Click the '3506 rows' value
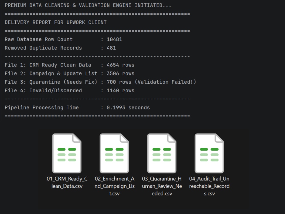Image resolution: width=285 pixels, height=214 pixels. click(121, 74)
